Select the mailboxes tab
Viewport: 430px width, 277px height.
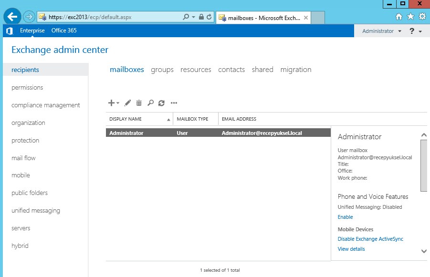126,70
